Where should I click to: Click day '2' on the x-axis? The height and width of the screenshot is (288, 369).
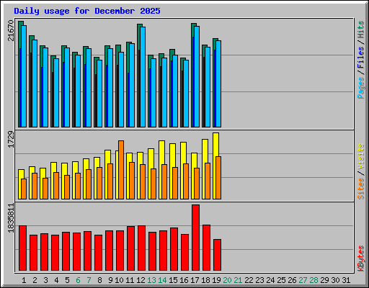35,280
